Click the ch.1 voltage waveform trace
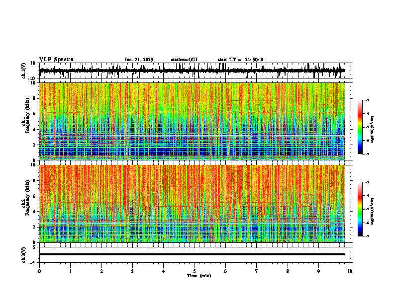 192,71
